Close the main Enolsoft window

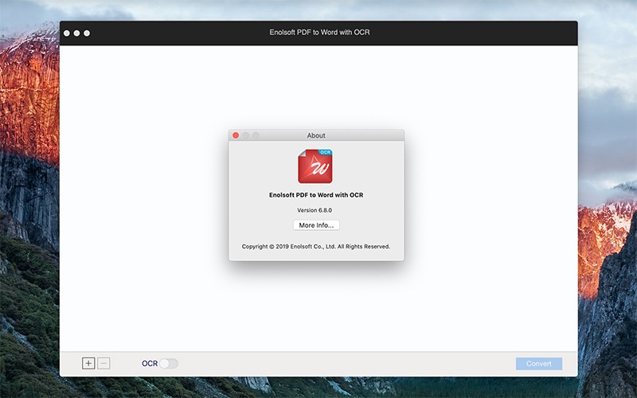[67, 33]
